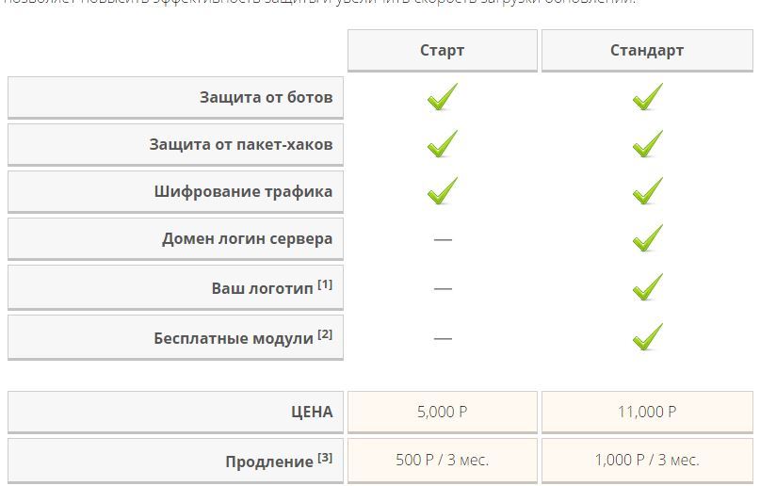This screenshot has width=760, height=486.
Task: Open footnote 1 next to Ваш логотип
Action: coord(325,284)
